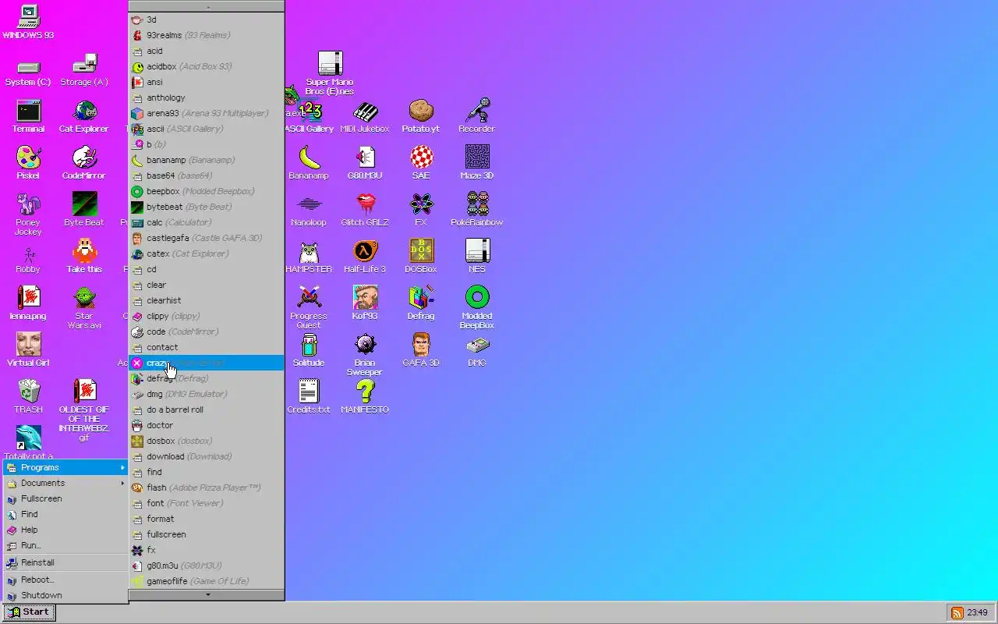The height and width of the screenshot is (624, 998).
Task: Open Credits.txt file icon
Action: point(309,398)
